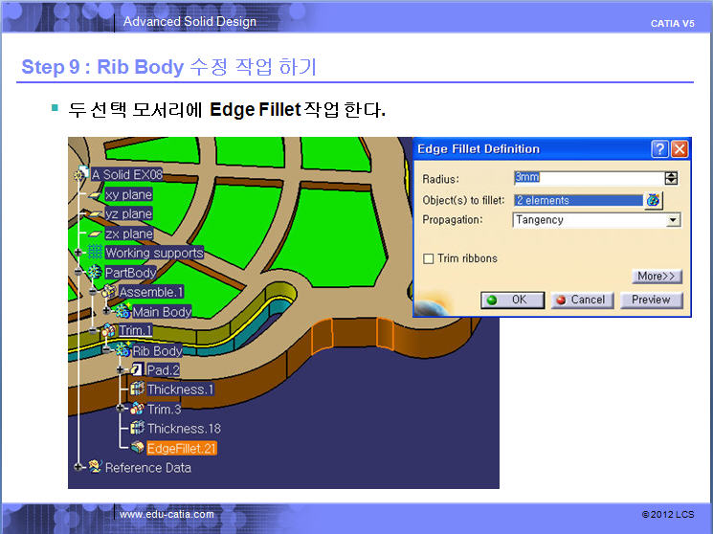The width and height of the screenshot is (713, 534).
Task: Collapse the Rib Body tree node
Action: click(x=106, y=350)
